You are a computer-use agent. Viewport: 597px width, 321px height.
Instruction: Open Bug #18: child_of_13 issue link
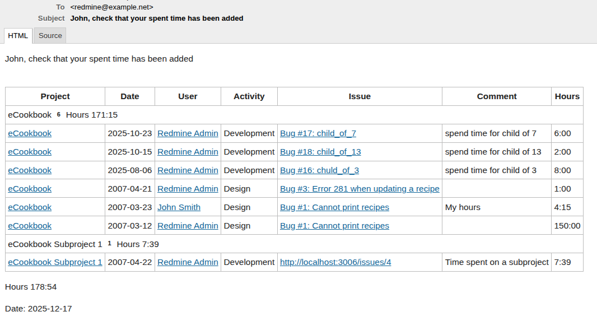[x=320, y=152]
